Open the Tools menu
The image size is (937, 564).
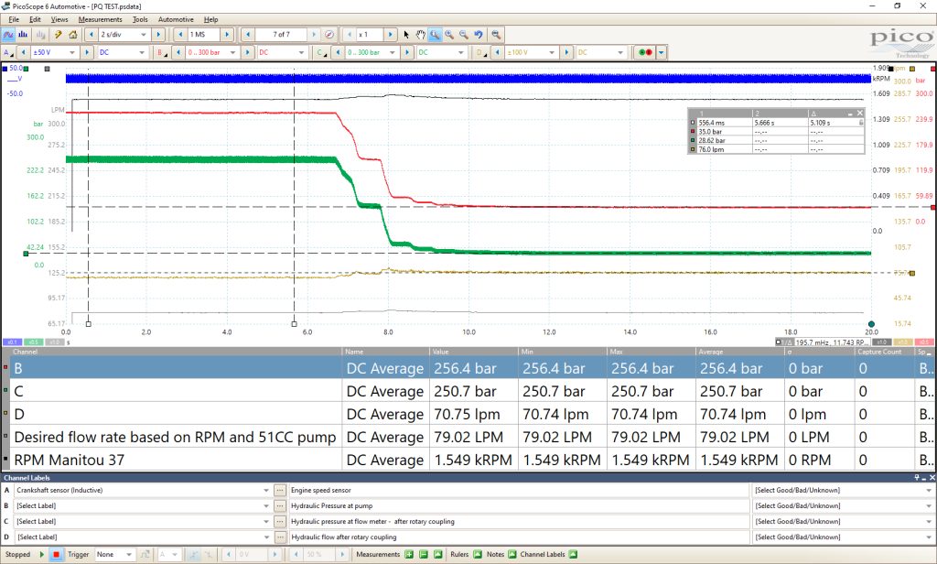coord(140,19)
